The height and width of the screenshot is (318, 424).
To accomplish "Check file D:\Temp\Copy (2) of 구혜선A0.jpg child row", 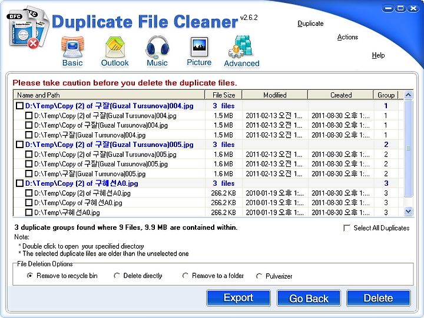I will (29, 193).
